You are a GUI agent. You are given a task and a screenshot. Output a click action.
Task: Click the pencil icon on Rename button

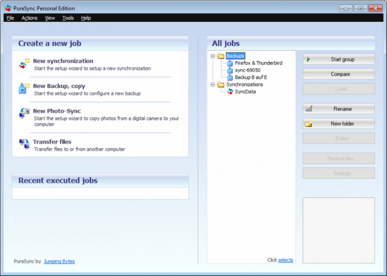click(x=309, y=109)
